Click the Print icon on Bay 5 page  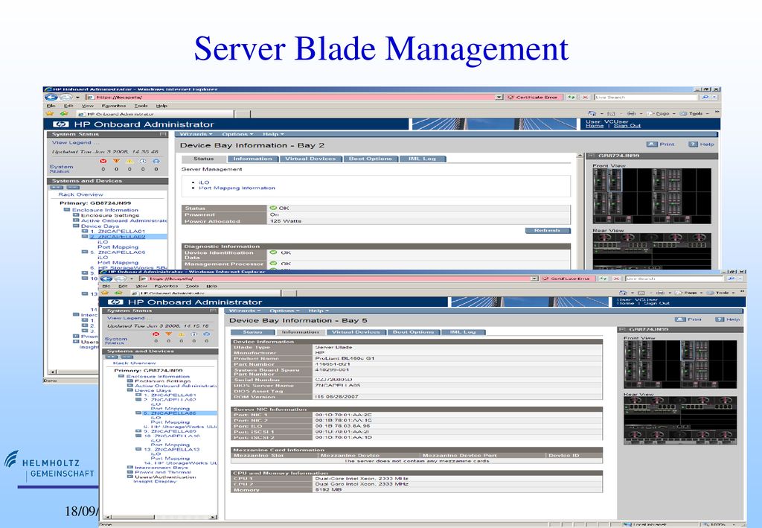click(x=680, y=319)
